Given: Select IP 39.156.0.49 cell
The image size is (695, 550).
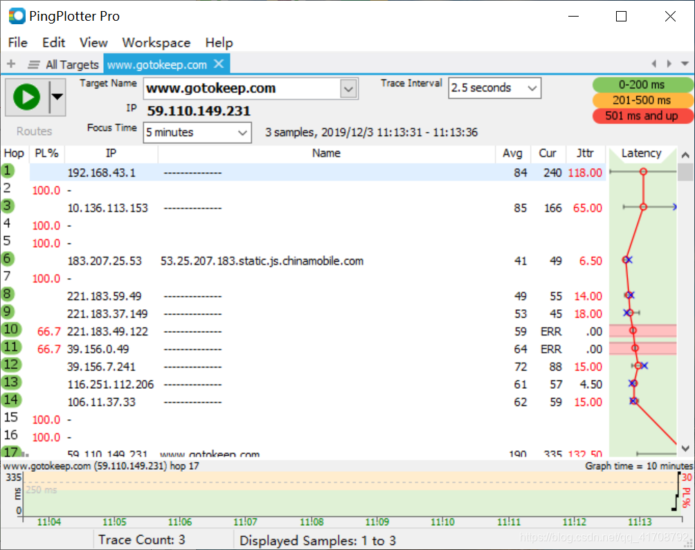Looking at the screenshot, I should coord(98,349).
